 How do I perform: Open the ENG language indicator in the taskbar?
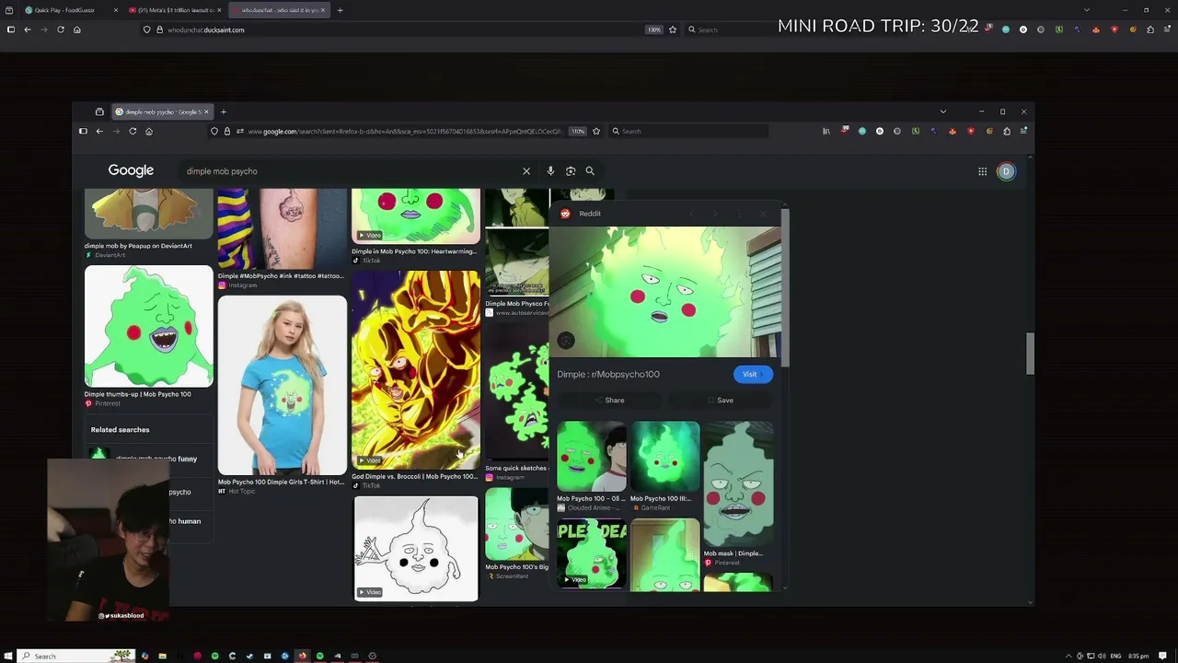pyautogui.click(x=1115, y=657)
